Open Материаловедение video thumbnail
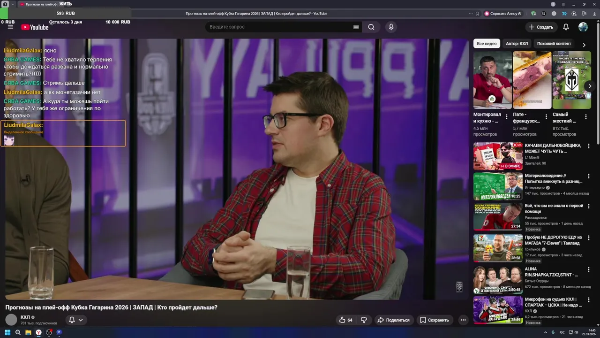The height and width of the screenshot is (338, 600). click(x=498, y=186)
